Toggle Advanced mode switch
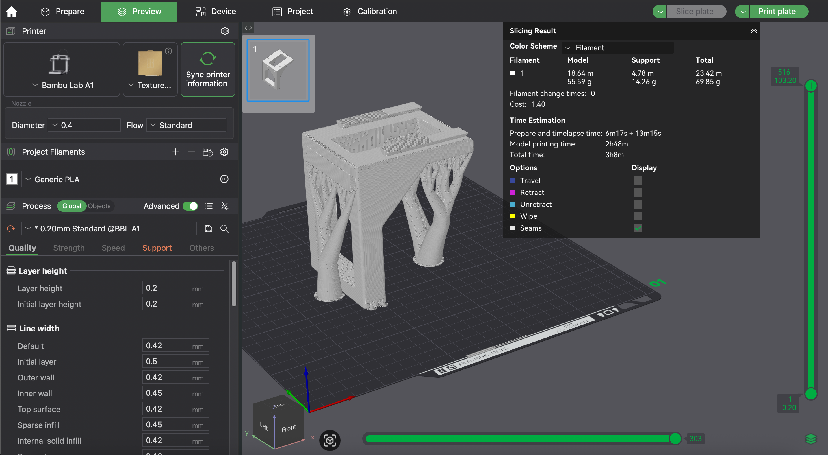This screenshot has width=828, height=455. [x=190, y=206]
